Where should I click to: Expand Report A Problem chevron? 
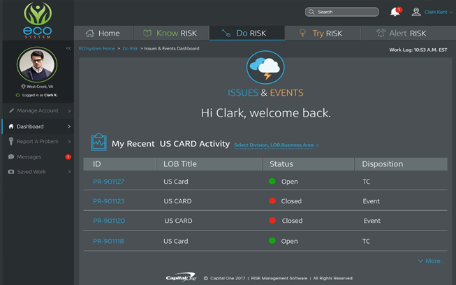point(69,142)
